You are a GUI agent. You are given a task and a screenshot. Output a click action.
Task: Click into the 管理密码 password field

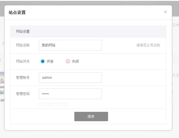tap(70, 94)
